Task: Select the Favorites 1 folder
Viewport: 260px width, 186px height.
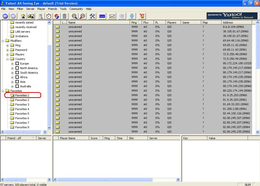Action: point(22,95)
